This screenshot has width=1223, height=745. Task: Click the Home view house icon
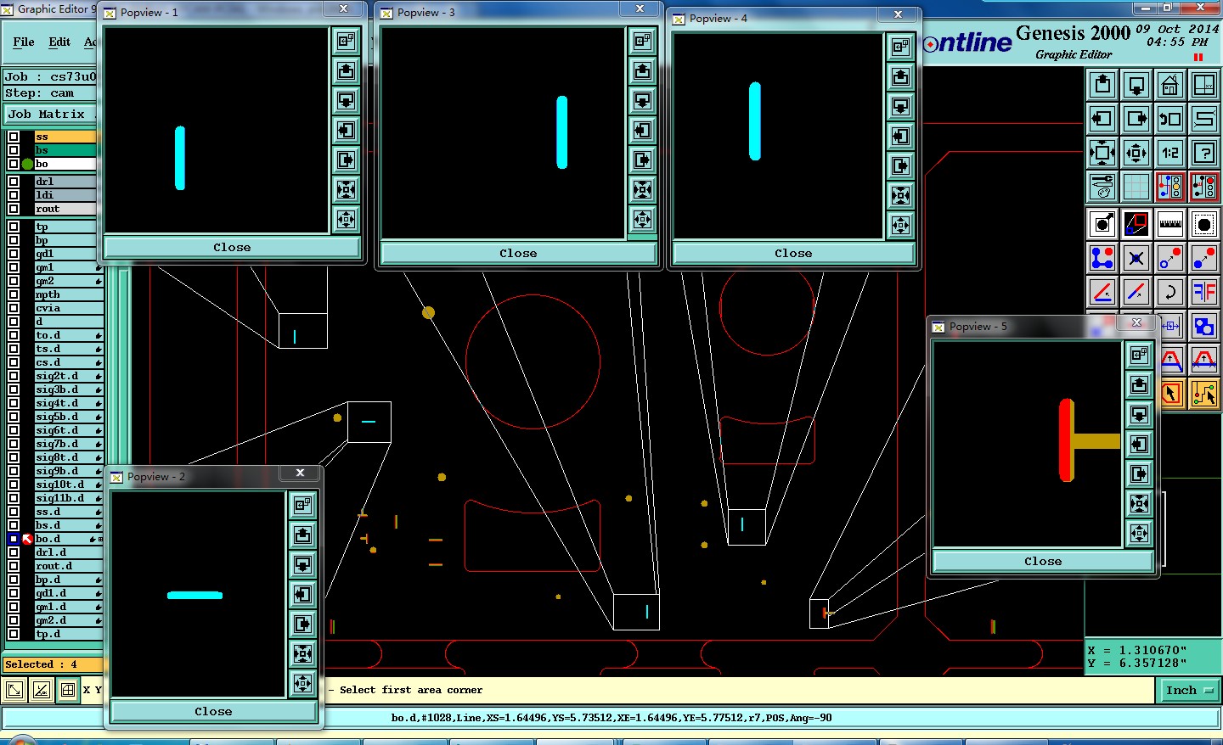pyautogui.click(x=1170, y=85)
